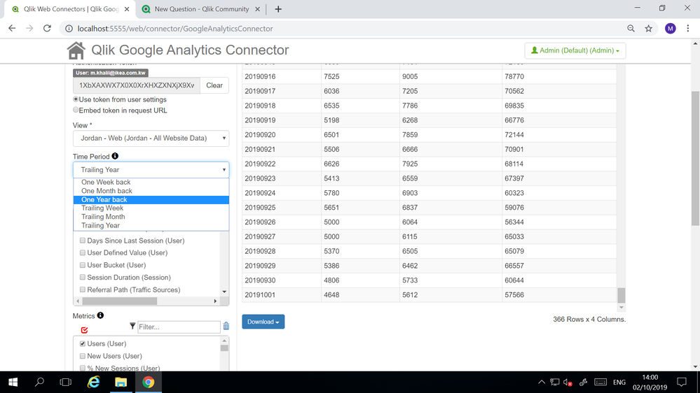Check Days Since Last Session (User)

pyautogui.click(x=83, y=241)
